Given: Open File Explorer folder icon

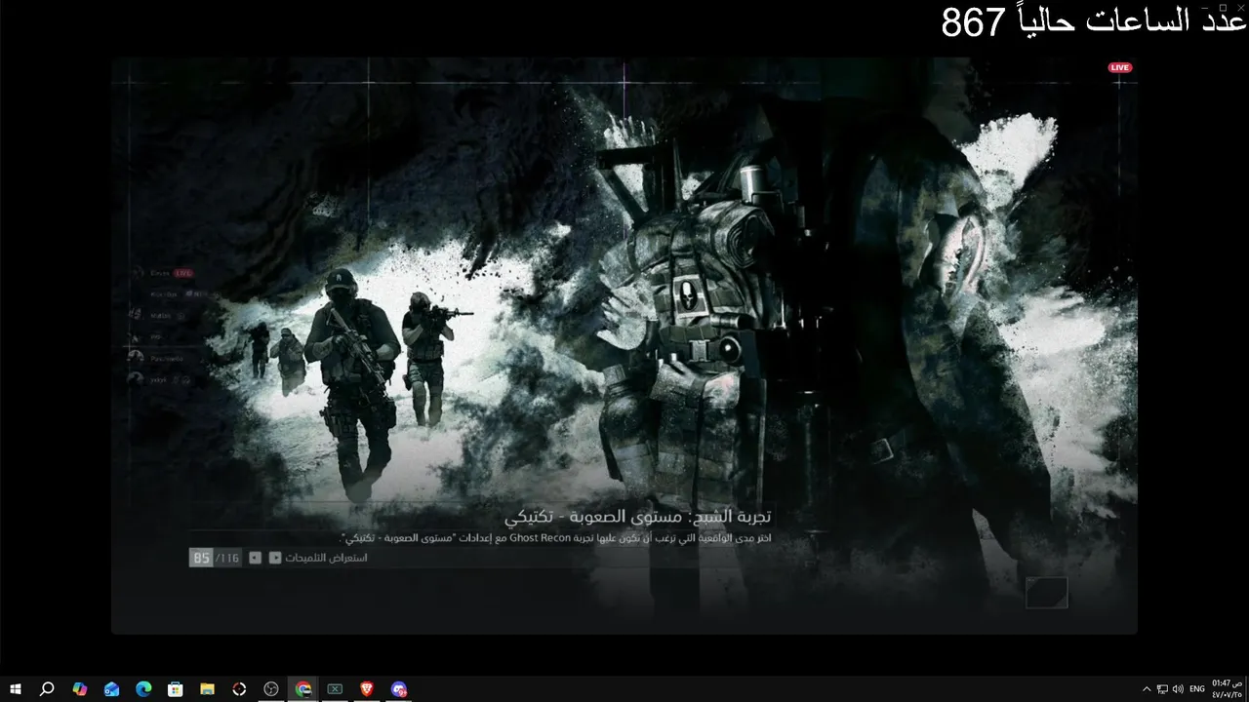Looking at the screenshot, I should 207,689.
